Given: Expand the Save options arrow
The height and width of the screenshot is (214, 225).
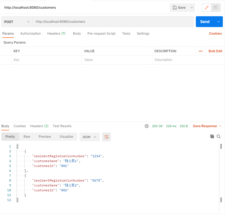Looking at the screenshot, I should [192, 8].
